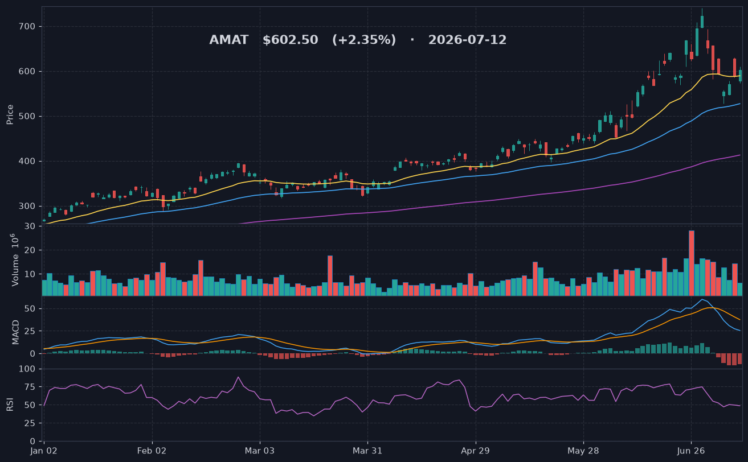
Task: Select the Mar 31 date label
Action: [x=367, y=451]
